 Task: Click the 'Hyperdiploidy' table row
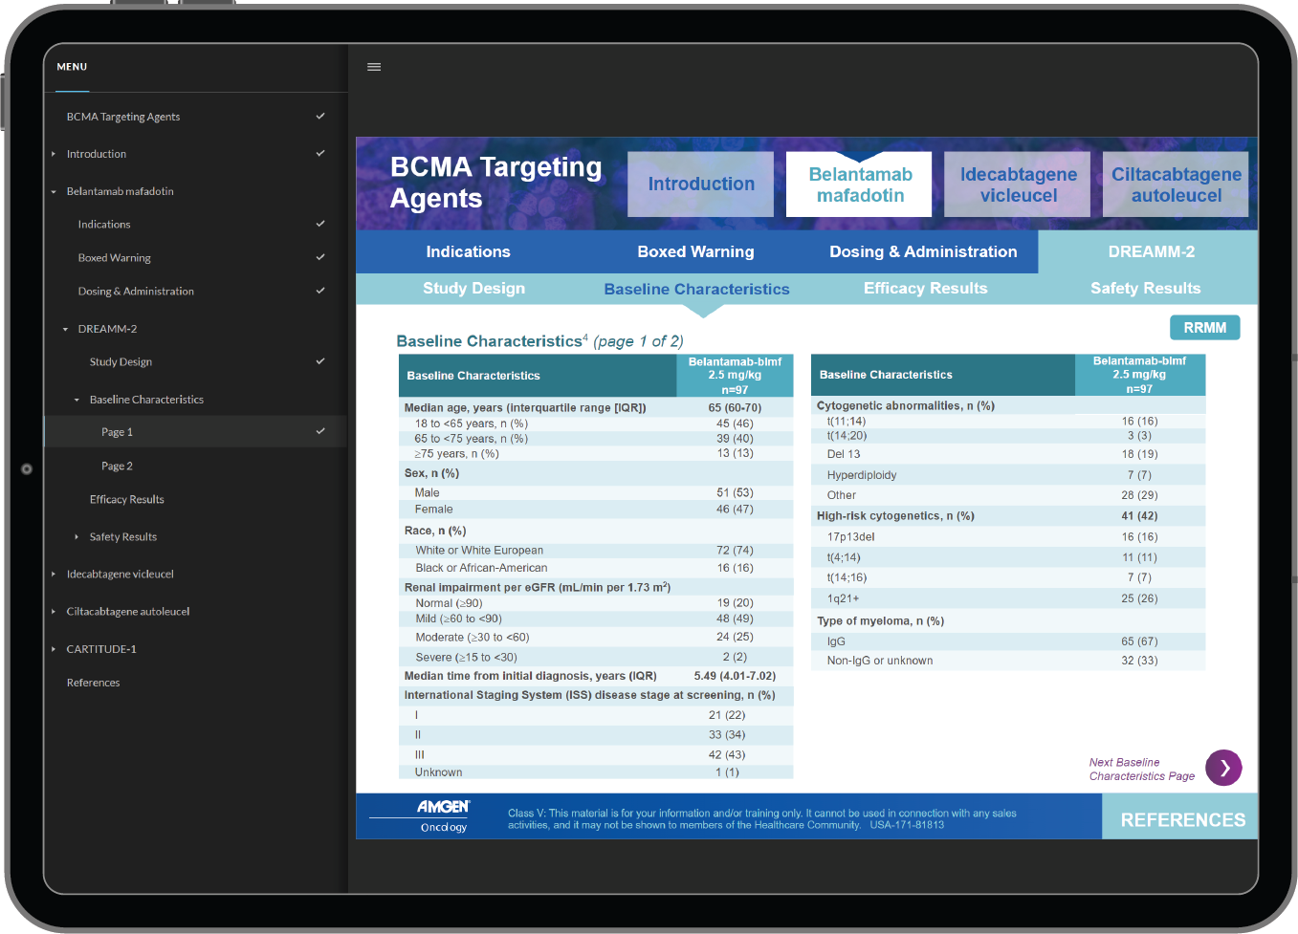tap(1008, 475)
